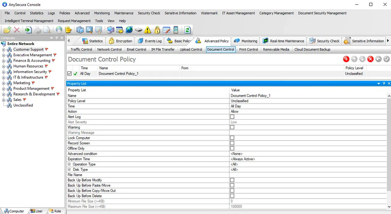Screen dimensions: 391x214
Task: Click the new folder toolbar icon
Action: 7,30
